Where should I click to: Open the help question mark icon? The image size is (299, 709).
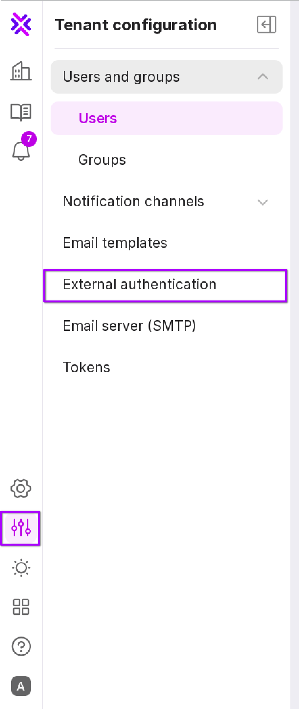(21, 646)
